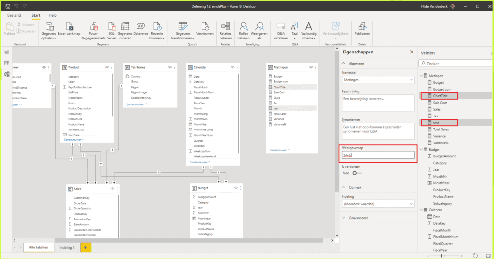The width and height of the screenshot is (494, 259).
Task: Open Power BI-gegevenssets
Action: click(x=93, y=31)
